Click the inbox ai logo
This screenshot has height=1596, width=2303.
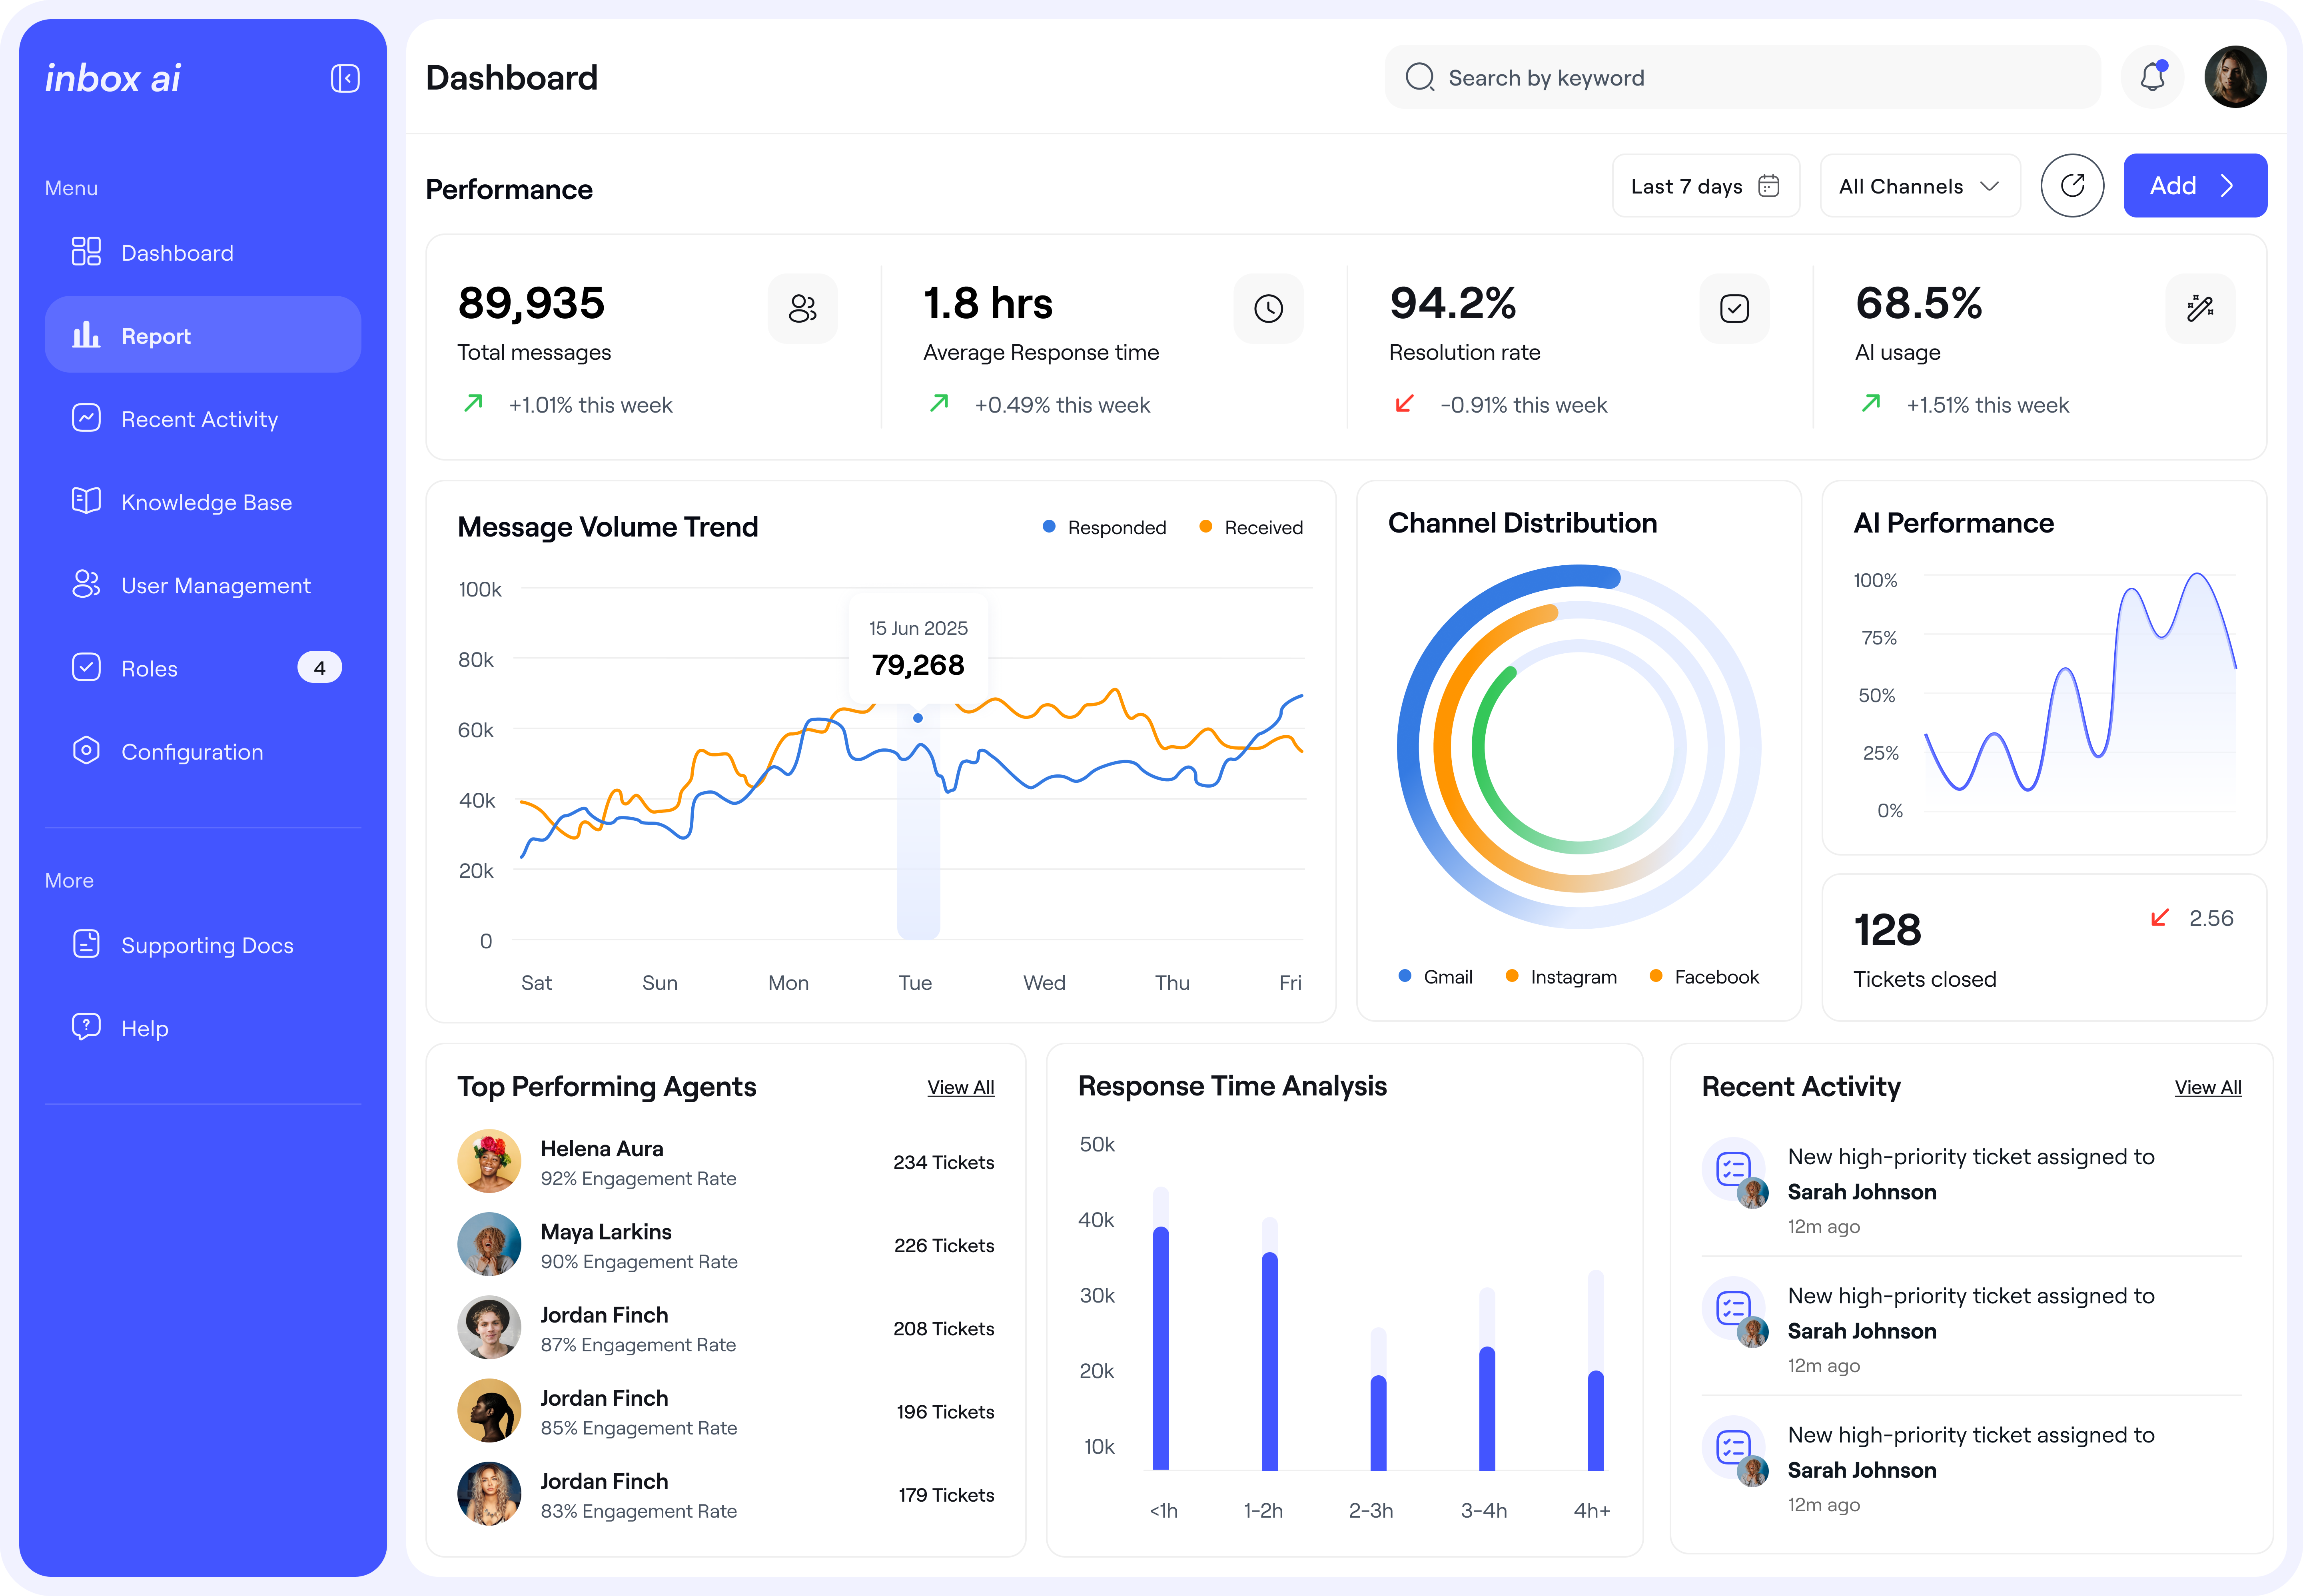coord(113,78)
